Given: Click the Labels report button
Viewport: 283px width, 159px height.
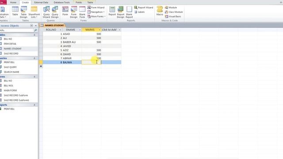Looking at the screenshot, I should click(x=139, y=12).
